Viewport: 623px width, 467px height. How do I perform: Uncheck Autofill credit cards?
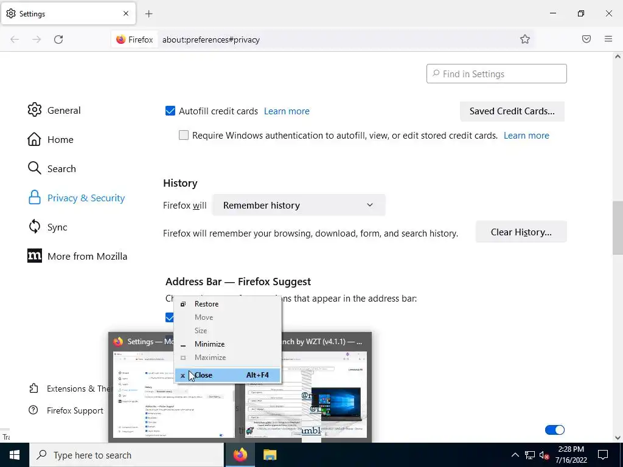170,111
